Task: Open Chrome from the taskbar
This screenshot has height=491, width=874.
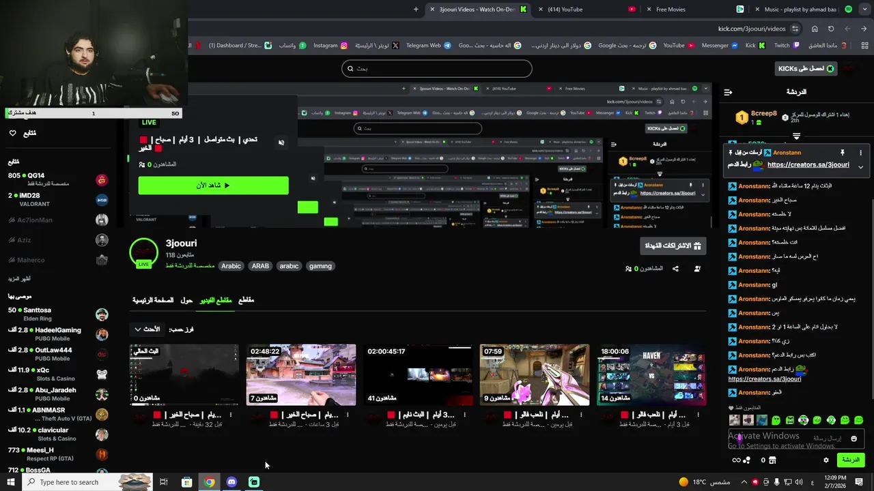Action: point(209,482)
